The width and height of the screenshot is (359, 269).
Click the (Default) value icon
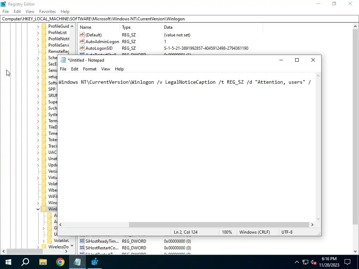click(82, 35)
